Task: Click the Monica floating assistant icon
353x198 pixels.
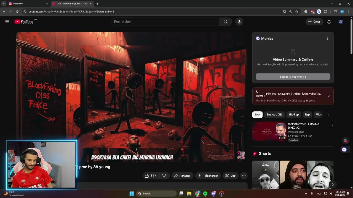Action: pyautogui.click(x=344, y=150)
